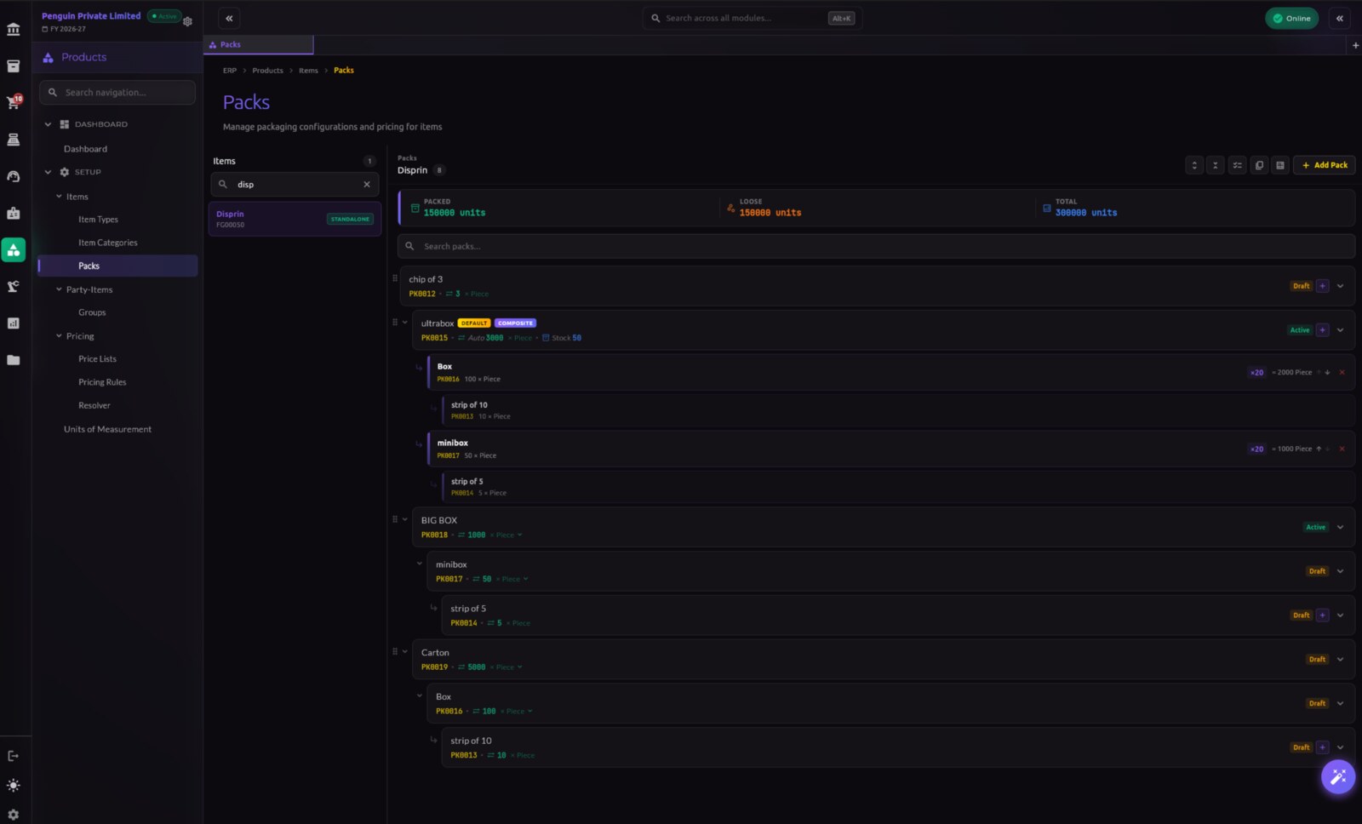Move Box component down arrow
The image size is (1362, 824).
1328,373
